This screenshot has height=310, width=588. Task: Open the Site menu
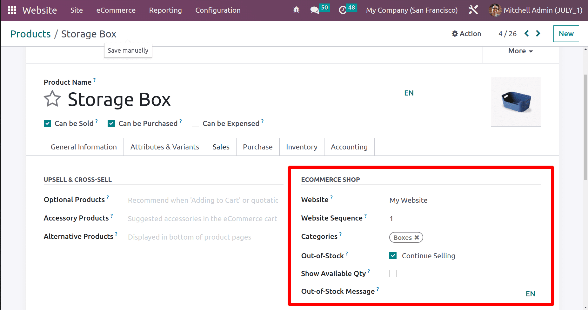77,10
